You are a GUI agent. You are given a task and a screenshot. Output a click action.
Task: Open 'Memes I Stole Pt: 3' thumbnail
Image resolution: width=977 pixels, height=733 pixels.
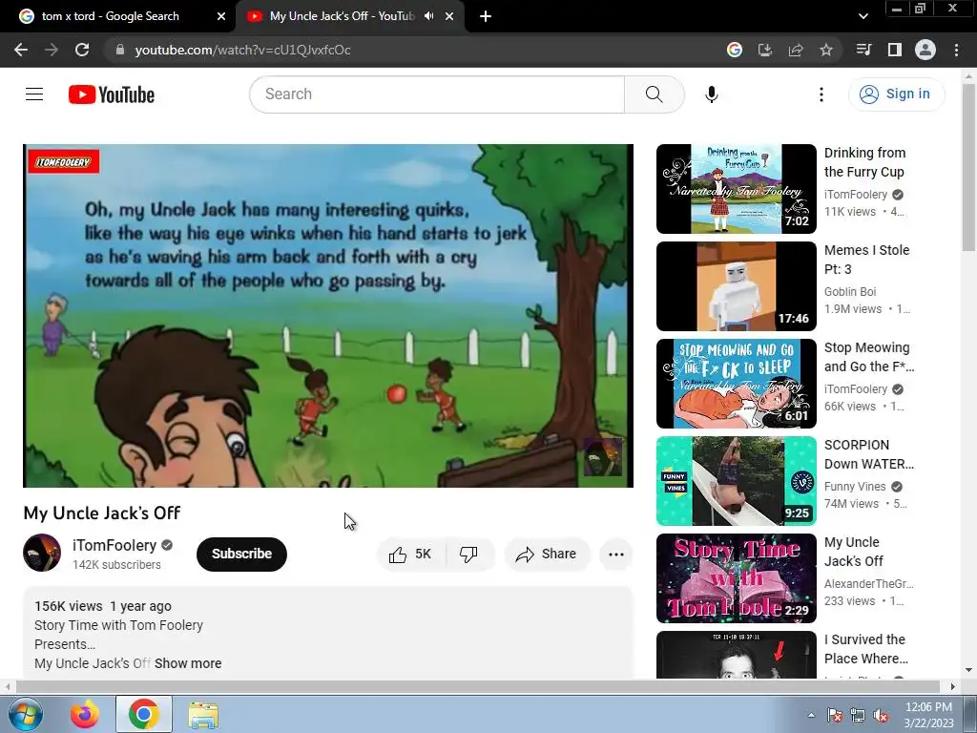[737, 286]
